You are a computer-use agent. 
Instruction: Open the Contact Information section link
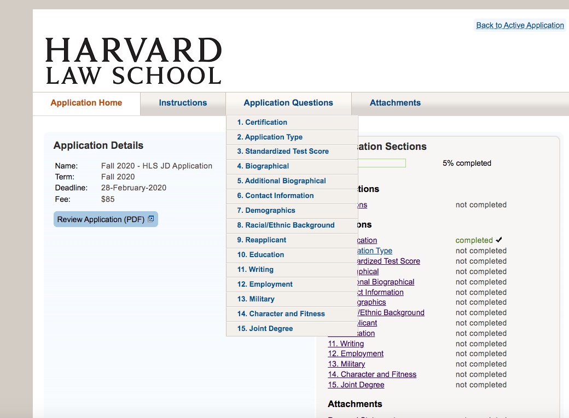pyautogui.click(x=381, y=292)
